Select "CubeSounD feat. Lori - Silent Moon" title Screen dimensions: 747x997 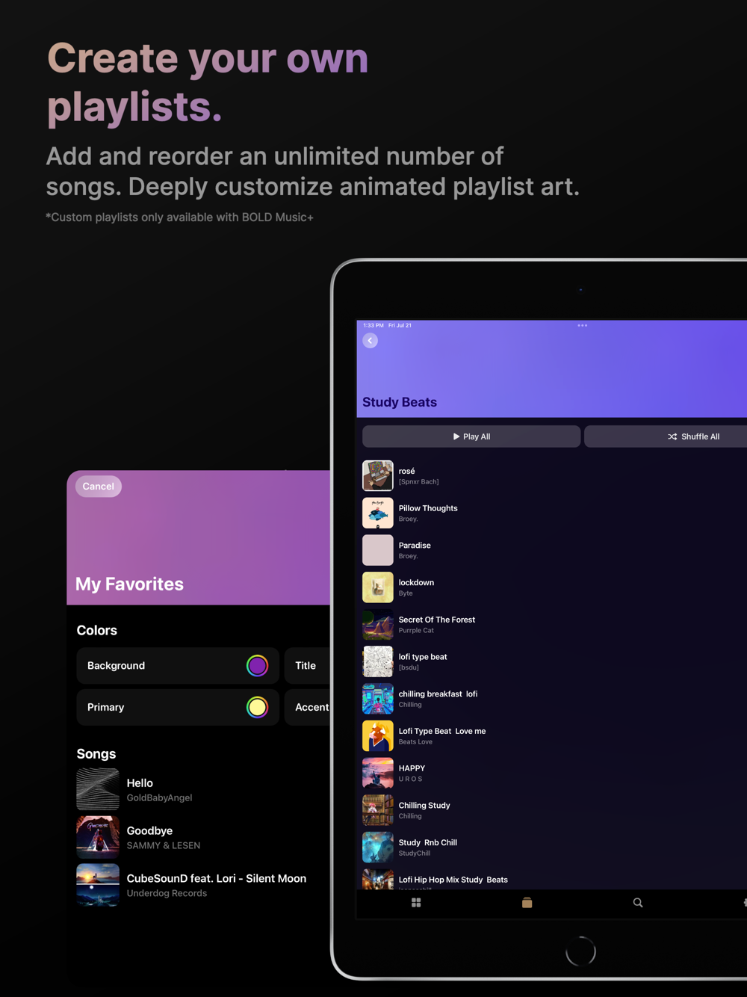(217, 879)
